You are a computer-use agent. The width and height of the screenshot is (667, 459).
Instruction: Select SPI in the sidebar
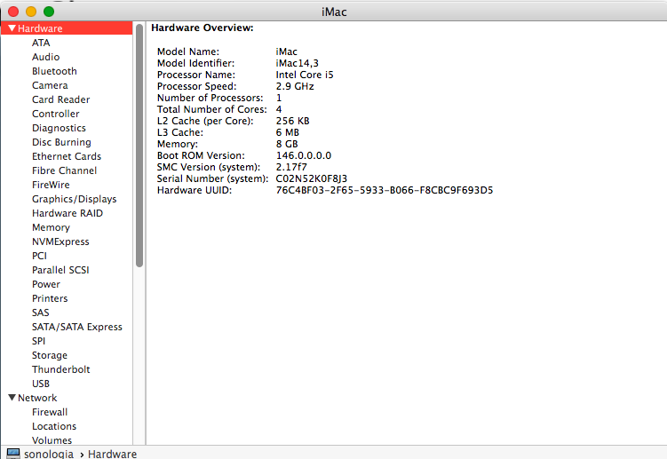(x=38, y=341)
